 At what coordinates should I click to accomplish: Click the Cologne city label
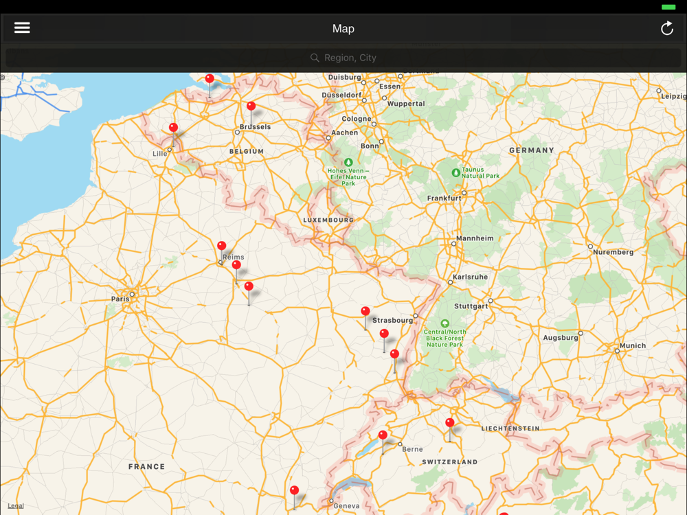coord(356,119)
